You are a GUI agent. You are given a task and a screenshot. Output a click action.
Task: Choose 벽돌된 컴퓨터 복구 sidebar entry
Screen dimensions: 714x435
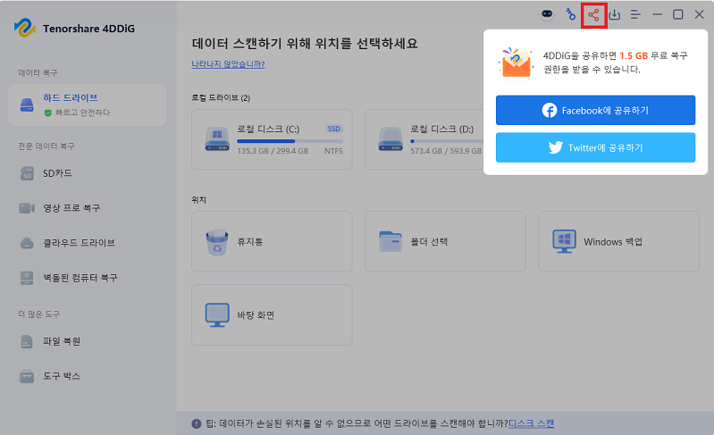pyautogui.click(x=87, y=278)
